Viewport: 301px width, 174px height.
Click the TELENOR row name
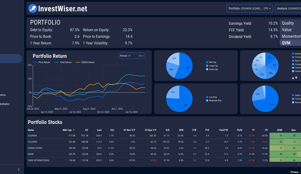(x=33, y=142)
